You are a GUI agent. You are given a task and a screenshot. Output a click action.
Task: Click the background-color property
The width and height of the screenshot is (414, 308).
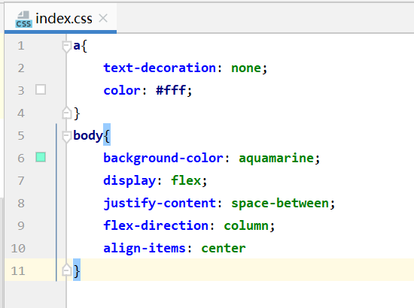pyautogui.click(x=163, y=159)
